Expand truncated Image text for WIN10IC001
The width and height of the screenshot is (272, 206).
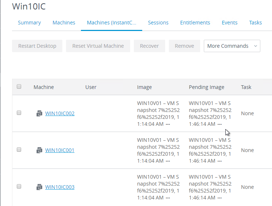pos(168,161)
